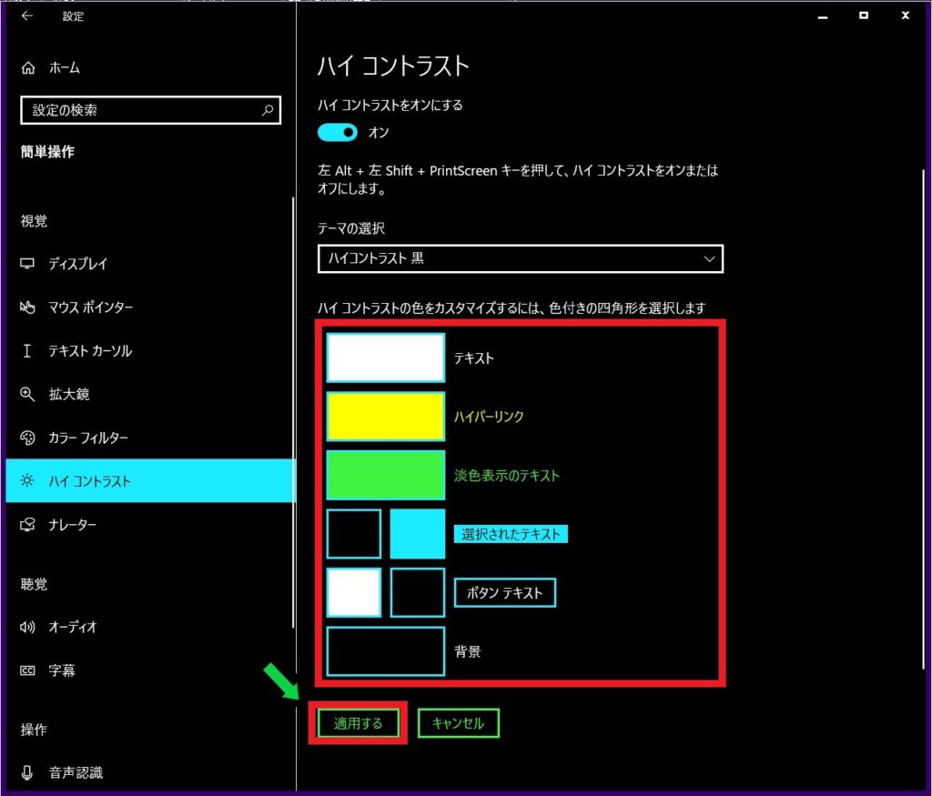Open 拡大鏡 settings page
The height and width of the screenshot is (796, 932).
coord(150,394)
